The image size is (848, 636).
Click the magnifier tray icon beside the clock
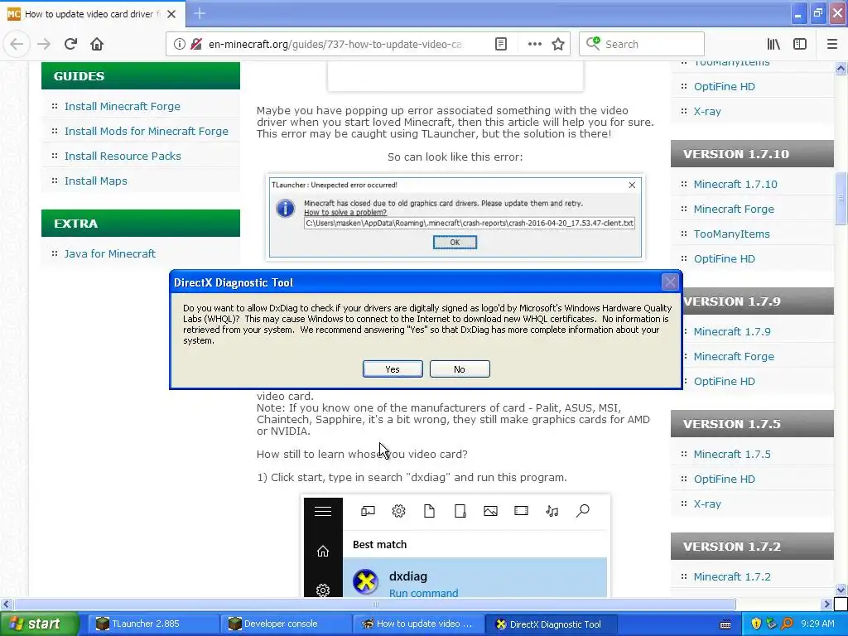[787, 624]
